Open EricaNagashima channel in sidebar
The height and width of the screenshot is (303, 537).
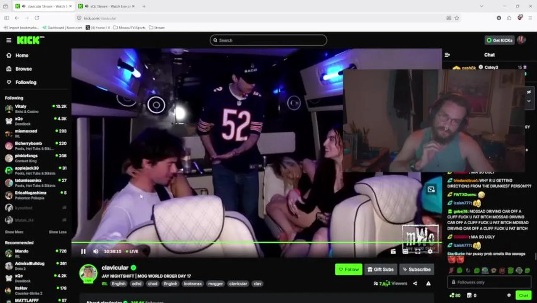click(36, 195)
